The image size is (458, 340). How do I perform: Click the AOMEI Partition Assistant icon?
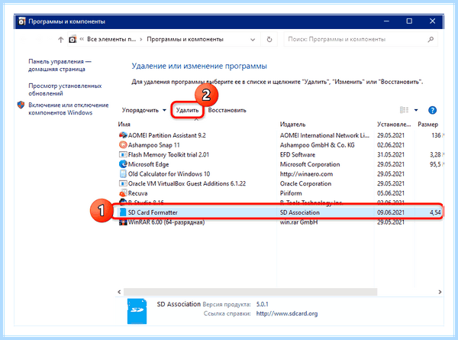click(123, 135)
